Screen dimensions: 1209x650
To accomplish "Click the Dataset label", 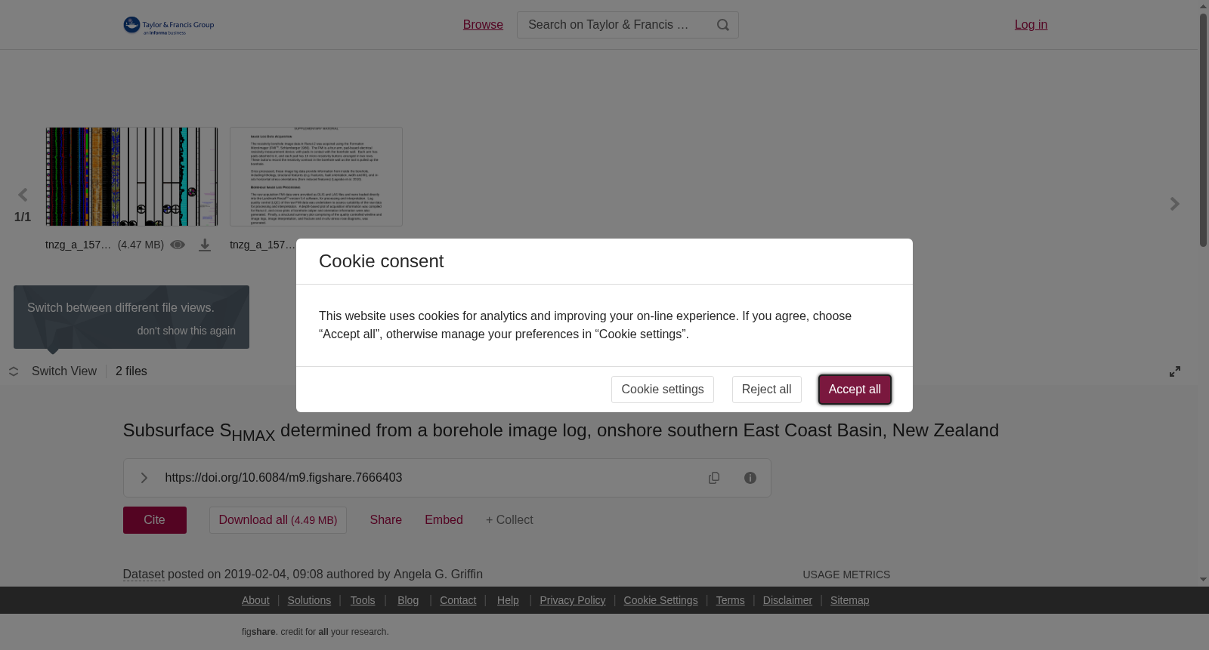I will point(144,575).
